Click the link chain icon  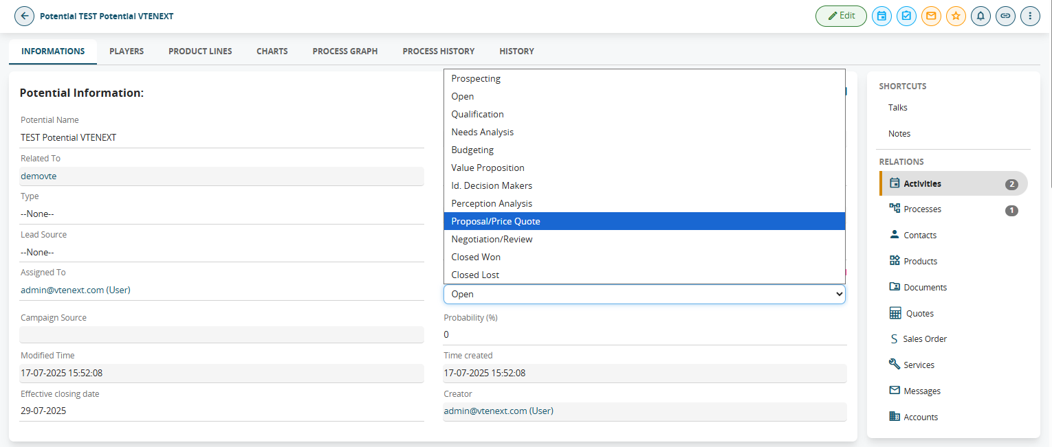click(x=1005, y=16)
